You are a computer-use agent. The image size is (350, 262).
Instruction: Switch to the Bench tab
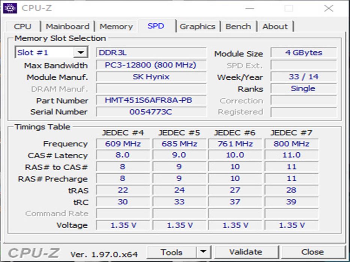tap(238, 27)
